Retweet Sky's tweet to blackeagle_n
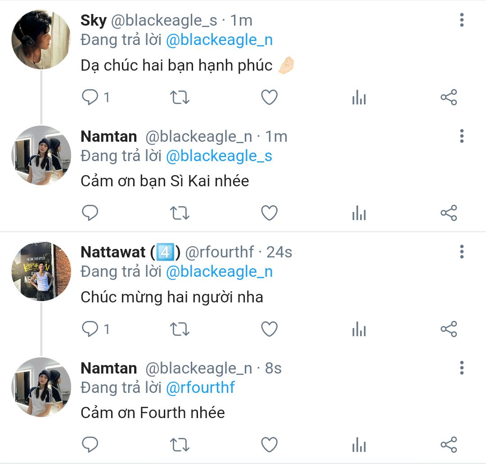Viewport: 486px width, 464px height. 180,97
